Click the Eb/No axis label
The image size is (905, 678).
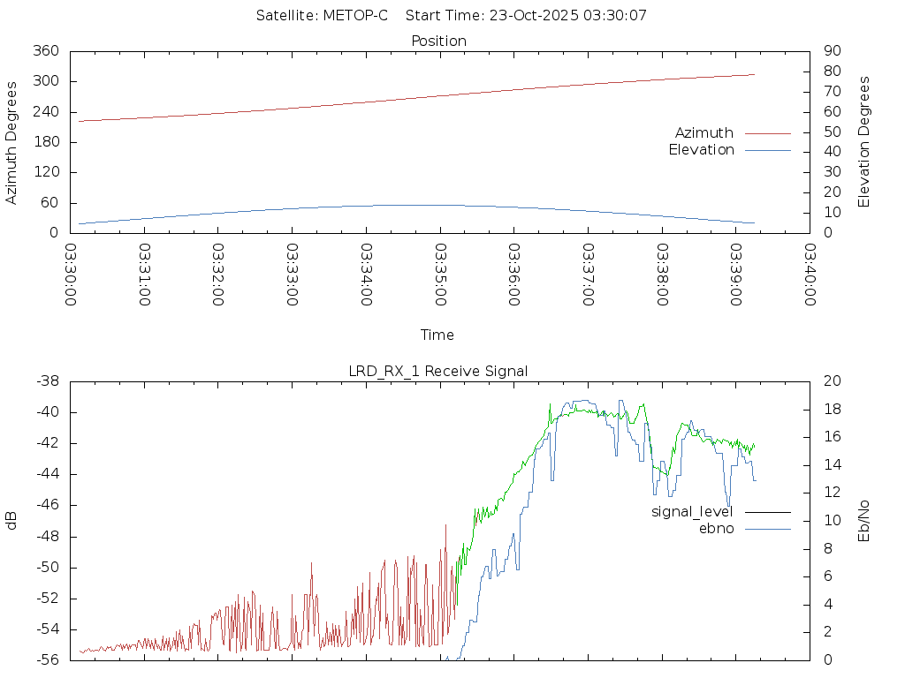click(864, 520)
